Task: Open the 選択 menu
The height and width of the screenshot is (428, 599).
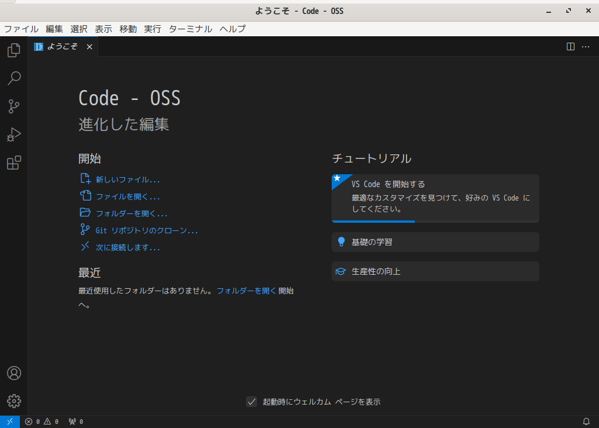Action: tap(79, 29)
